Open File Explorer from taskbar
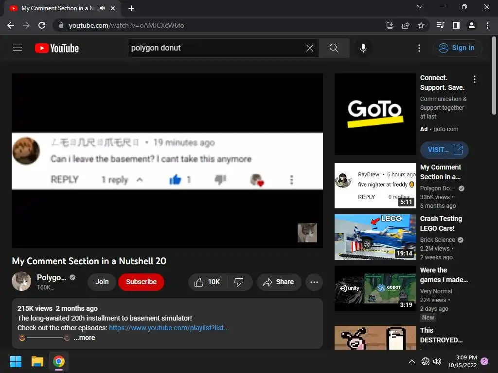The height and width of the screenshot is (373, 498). click(x=37, y=361)
